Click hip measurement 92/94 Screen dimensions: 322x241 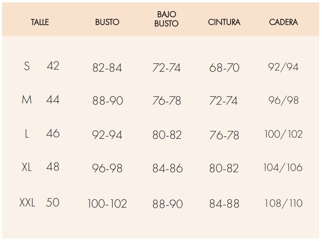pos(283,67)
